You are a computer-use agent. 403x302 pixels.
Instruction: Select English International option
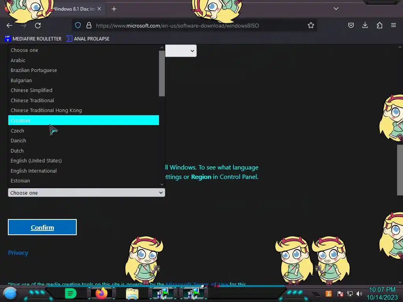[x=83, y=171]
